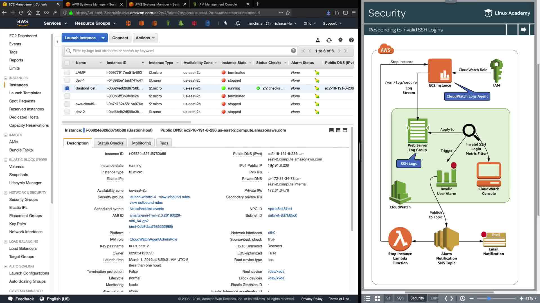
Task: Click the presentation next arrow icon
Action: [523, 29]
